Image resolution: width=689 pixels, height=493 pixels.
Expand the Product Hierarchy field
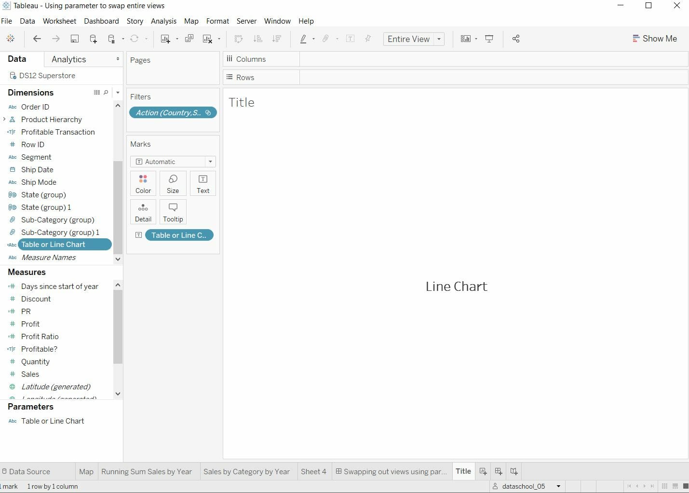coord(4,119)
